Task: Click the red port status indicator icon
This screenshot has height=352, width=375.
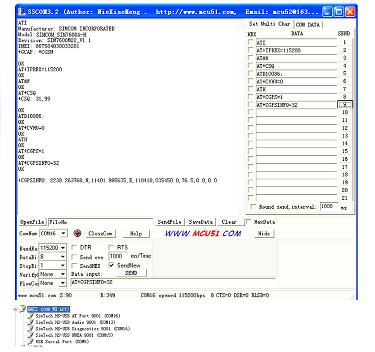Action: [77, 233]
